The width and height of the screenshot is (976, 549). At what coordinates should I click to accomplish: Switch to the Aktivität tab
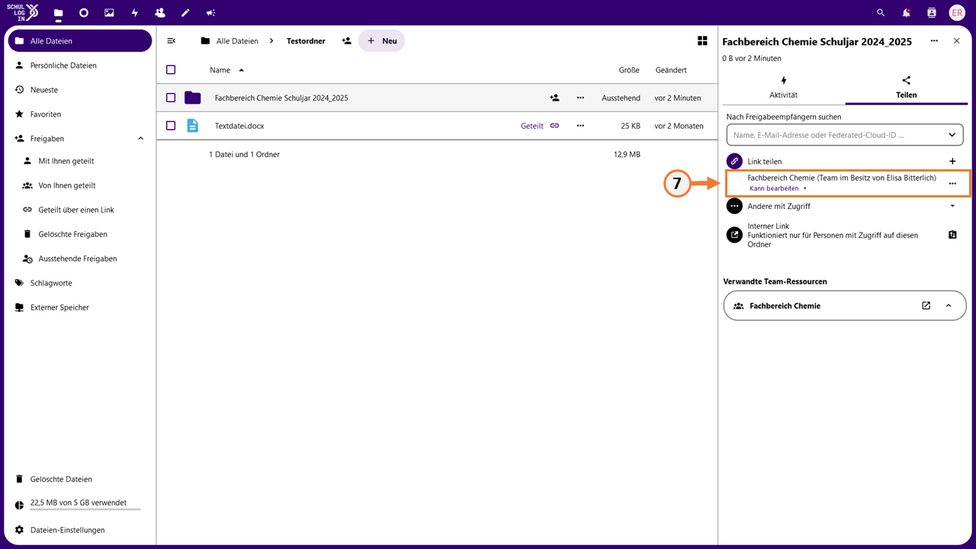[783, 87]
